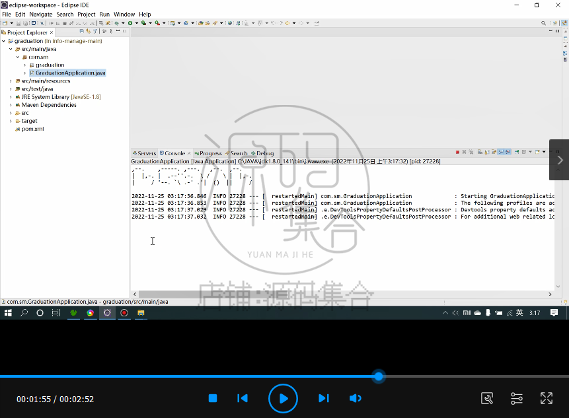Terminate the running GraduationApplication console process
This screenshot has height=418, width=569.
coord(457,153)
